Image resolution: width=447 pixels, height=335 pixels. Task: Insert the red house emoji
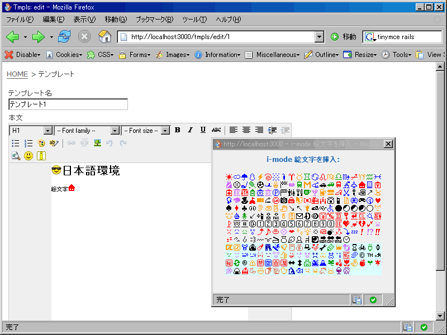[x=362, y=185]
